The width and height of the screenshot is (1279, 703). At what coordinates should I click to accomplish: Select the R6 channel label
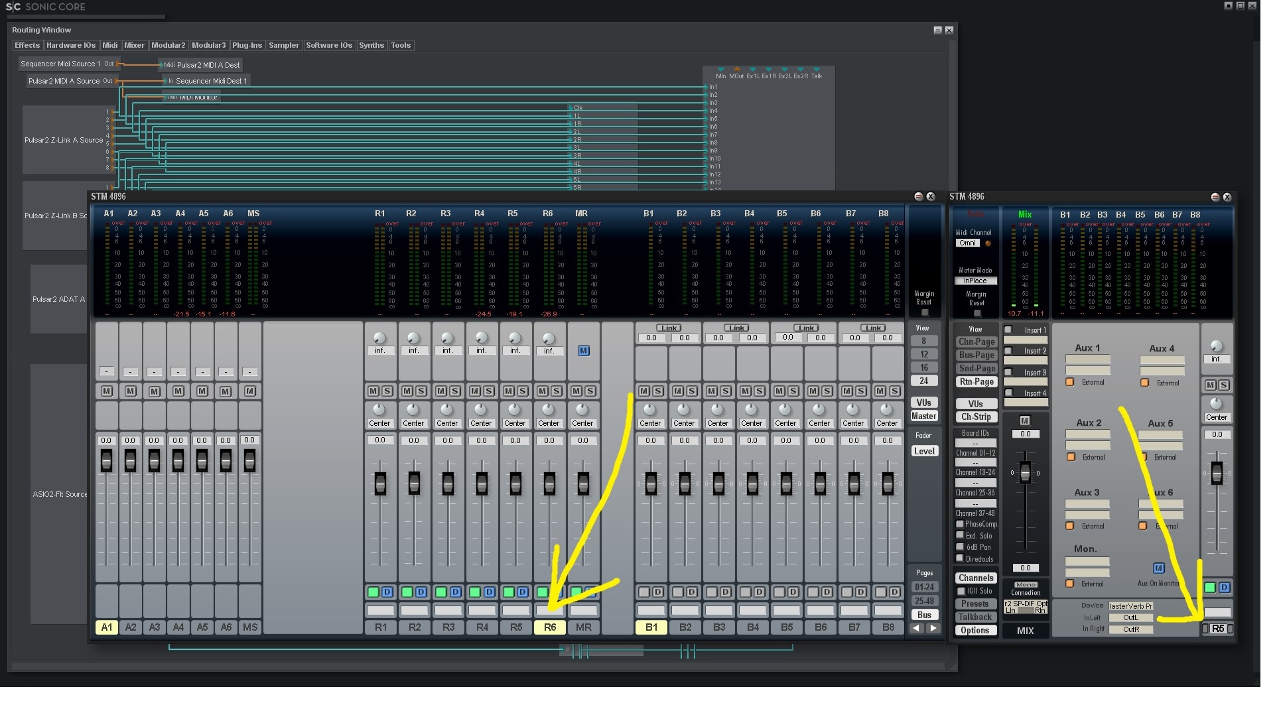coord(550,627)
